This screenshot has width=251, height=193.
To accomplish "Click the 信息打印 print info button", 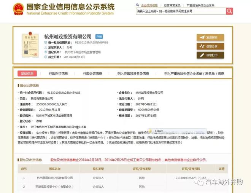I will (x=210, y=55).
